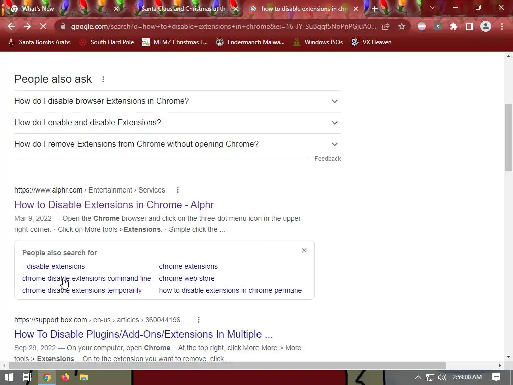Search 'chrome disable-extensions command line'
513x385 pixels.
pos(86,278)
